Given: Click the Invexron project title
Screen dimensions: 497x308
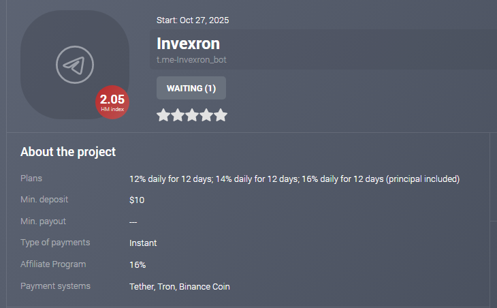Looking at the screenshot, I should tap(188, 44).
